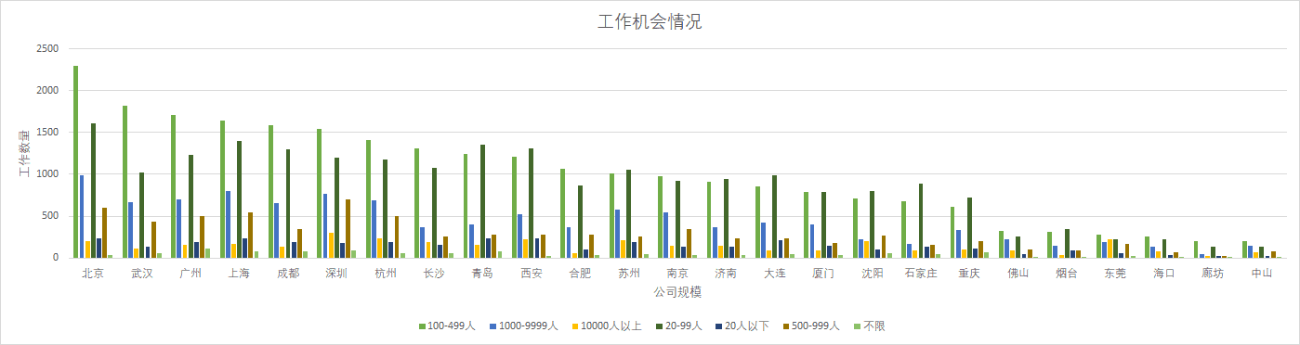
Task: Click 深圳's brown 500-999人 bar
Action: [x=348, y=228]
